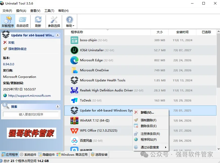Click the WPS Office program icon

(x=74, y=131)
